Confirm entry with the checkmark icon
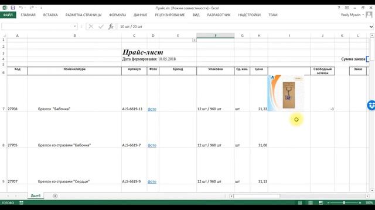Viewport: 375px width, 210px height. (x=101, y=26)
